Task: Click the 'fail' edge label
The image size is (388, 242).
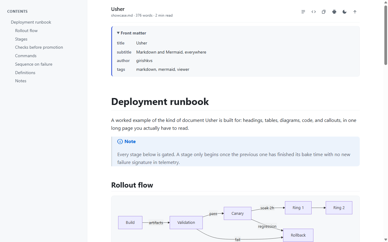Action: click(x=238, y=240)
